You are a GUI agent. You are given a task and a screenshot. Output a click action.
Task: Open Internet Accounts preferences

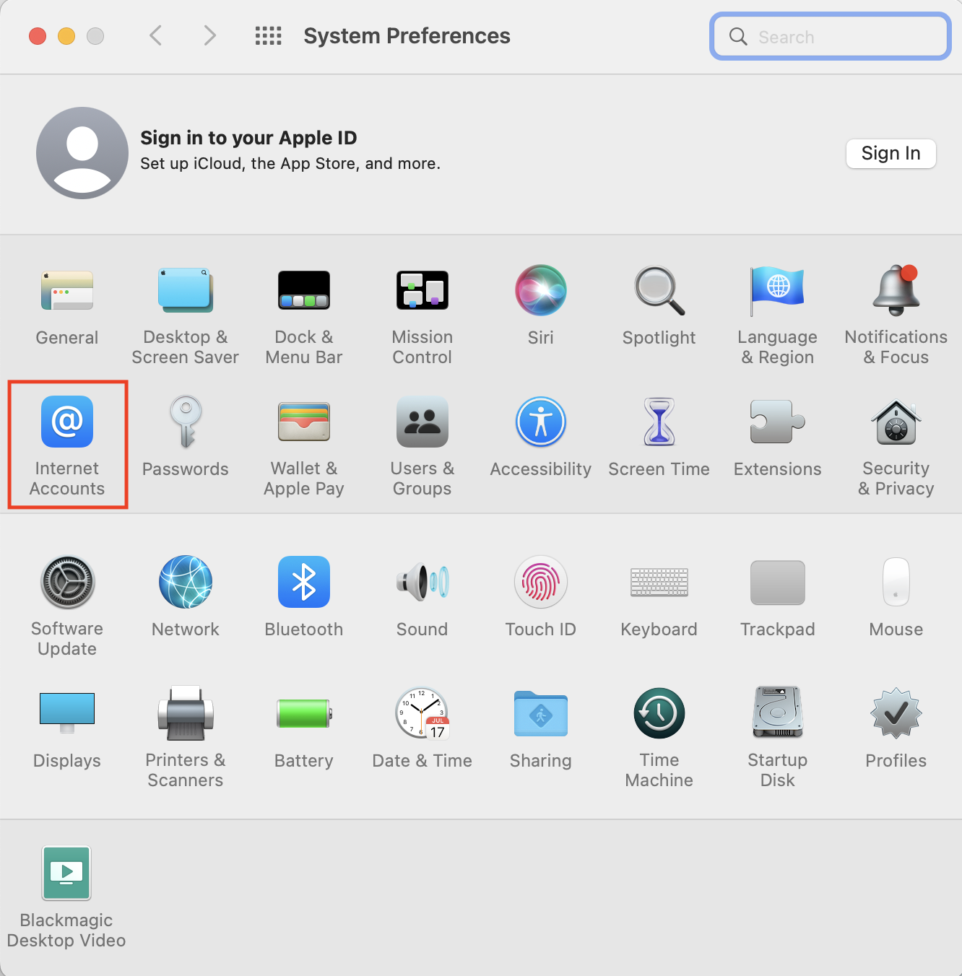click(67, 422)
